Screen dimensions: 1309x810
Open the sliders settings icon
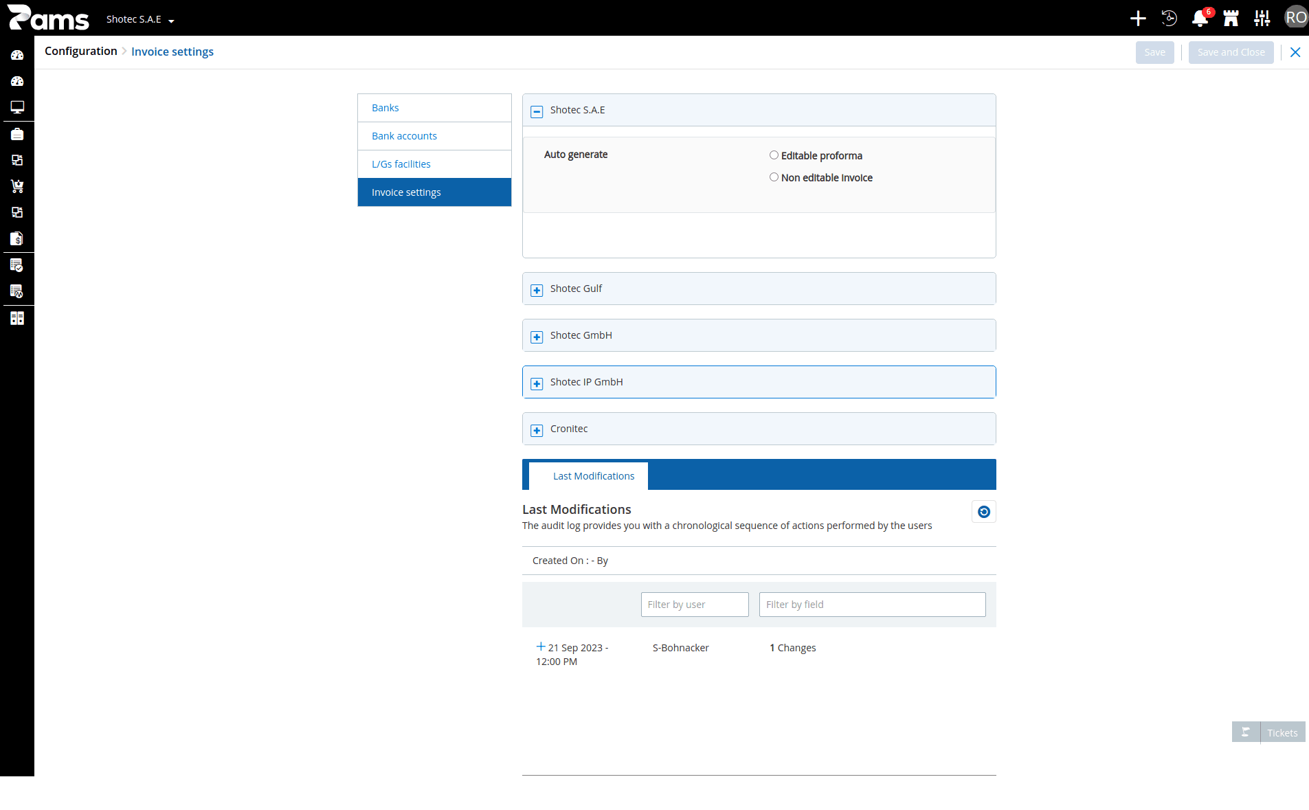click(1262, 19)
